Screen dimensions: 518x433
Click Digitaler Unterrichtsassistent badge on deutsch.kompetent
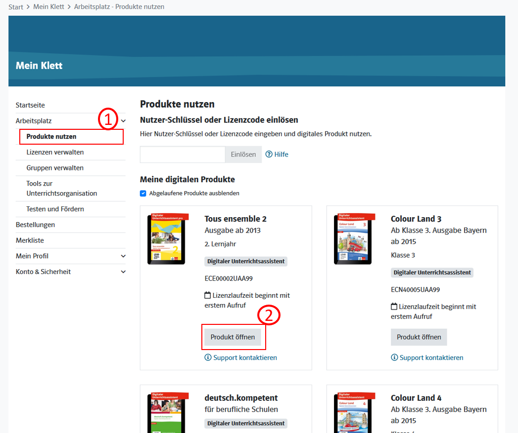click(x=246, y=424)
